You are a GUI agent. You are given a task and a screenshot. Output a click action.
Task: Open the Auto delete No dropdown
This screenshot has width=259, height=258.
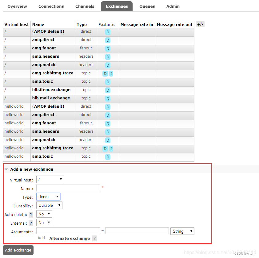coord(44,214)
